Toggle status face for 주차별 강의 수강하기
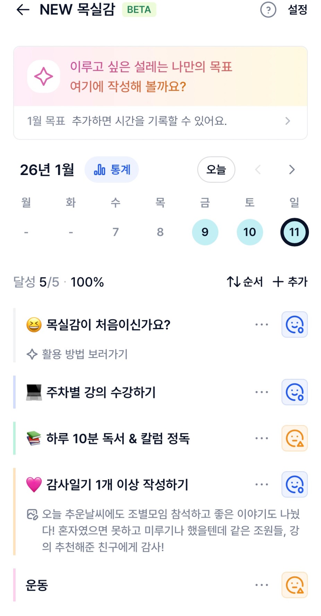This screenshot has width=321, height=616. click(x=295, y=392)
